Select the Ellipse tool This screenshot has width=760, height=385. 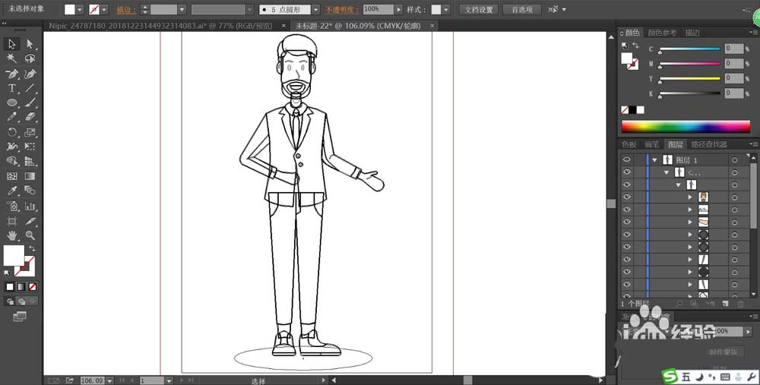11,103
